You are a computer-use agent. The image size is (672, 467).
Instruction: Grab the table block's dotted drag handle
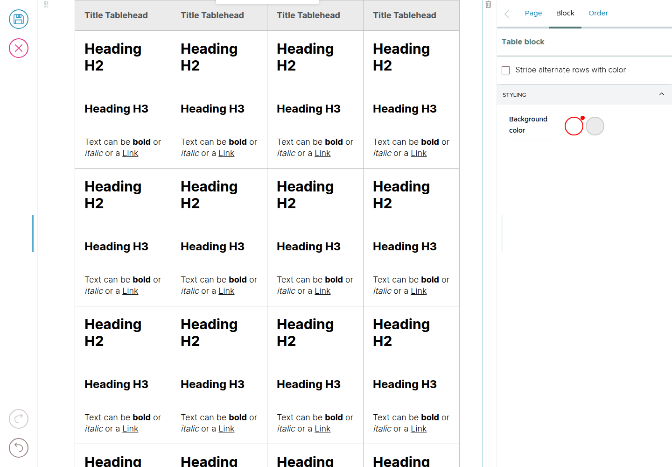pyautogui.click(x=46, y=4)
